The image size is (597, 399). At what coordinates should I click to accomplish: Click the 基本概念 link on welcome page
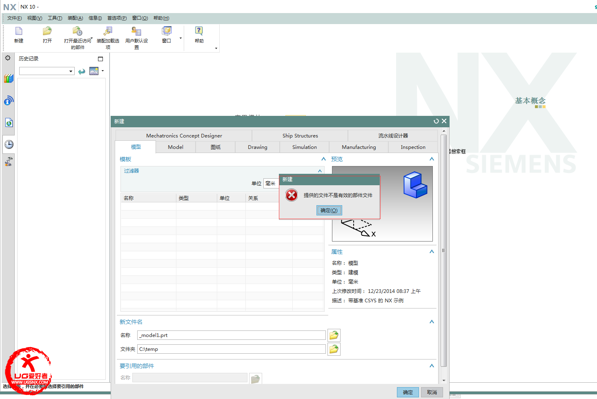(530, 100)
